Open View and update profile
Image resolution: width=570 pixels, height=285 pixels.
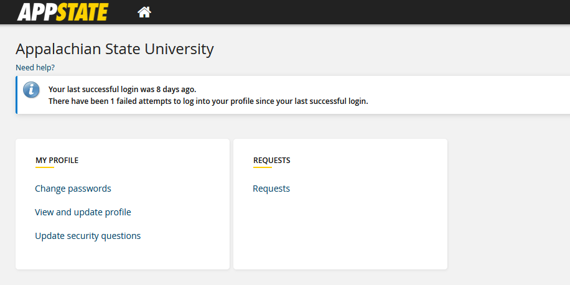coord(83,212)
